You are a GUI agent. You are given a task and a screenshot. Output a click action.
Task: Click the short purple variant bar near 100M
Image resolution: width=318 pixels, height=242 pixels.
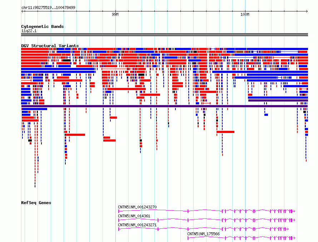[x=278, y=100]
